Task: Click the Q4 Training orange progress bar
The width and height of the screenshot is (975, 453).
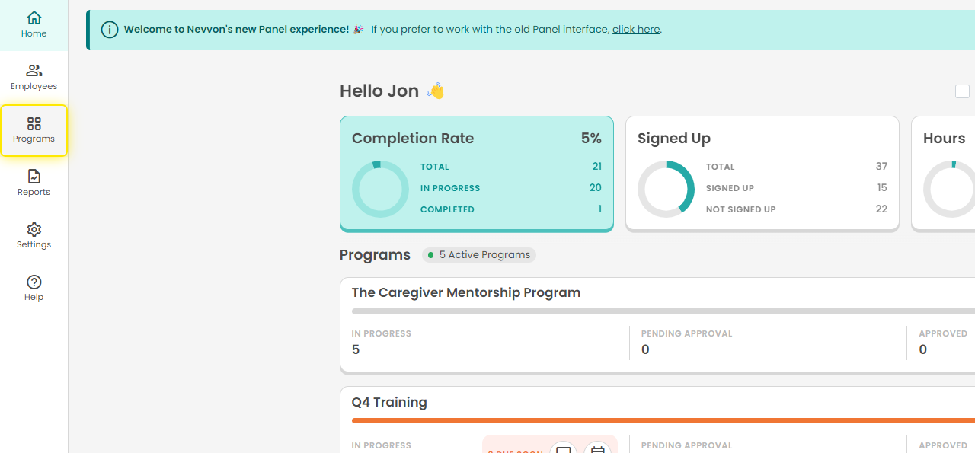Action: pos(663,420)
